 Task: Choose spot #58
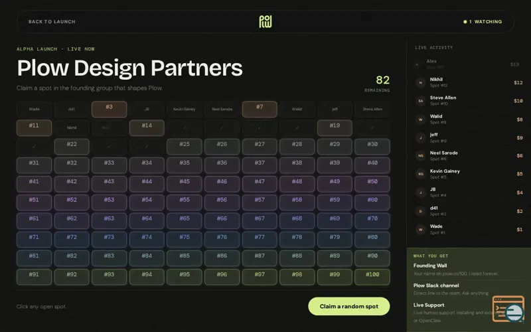point(297,203)
